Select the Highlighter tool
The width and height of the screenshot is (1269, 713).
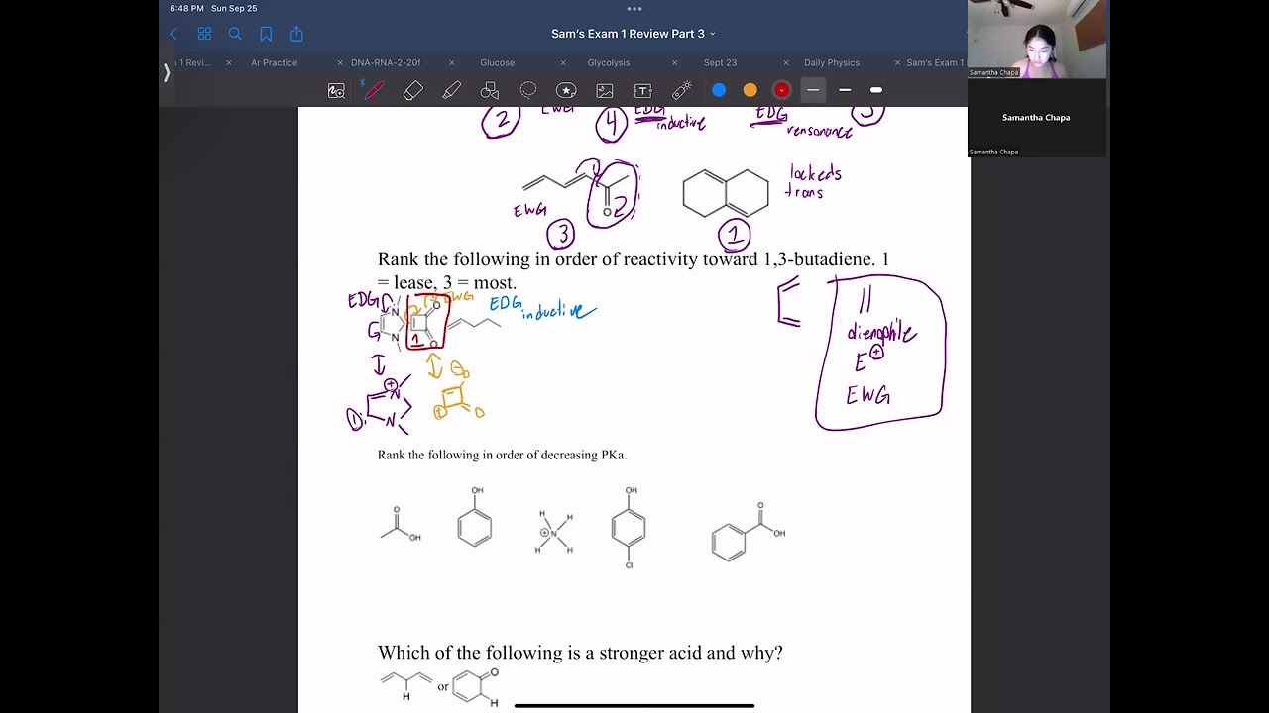(451, 90)
